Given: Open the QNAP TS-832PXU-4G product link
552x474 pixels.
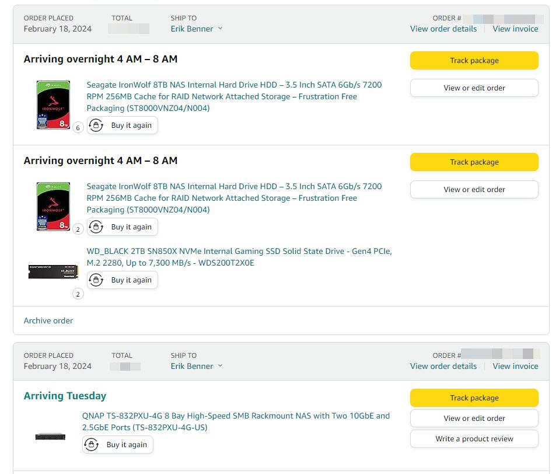Looking at the screenshot, I should (x=236, y=421).
